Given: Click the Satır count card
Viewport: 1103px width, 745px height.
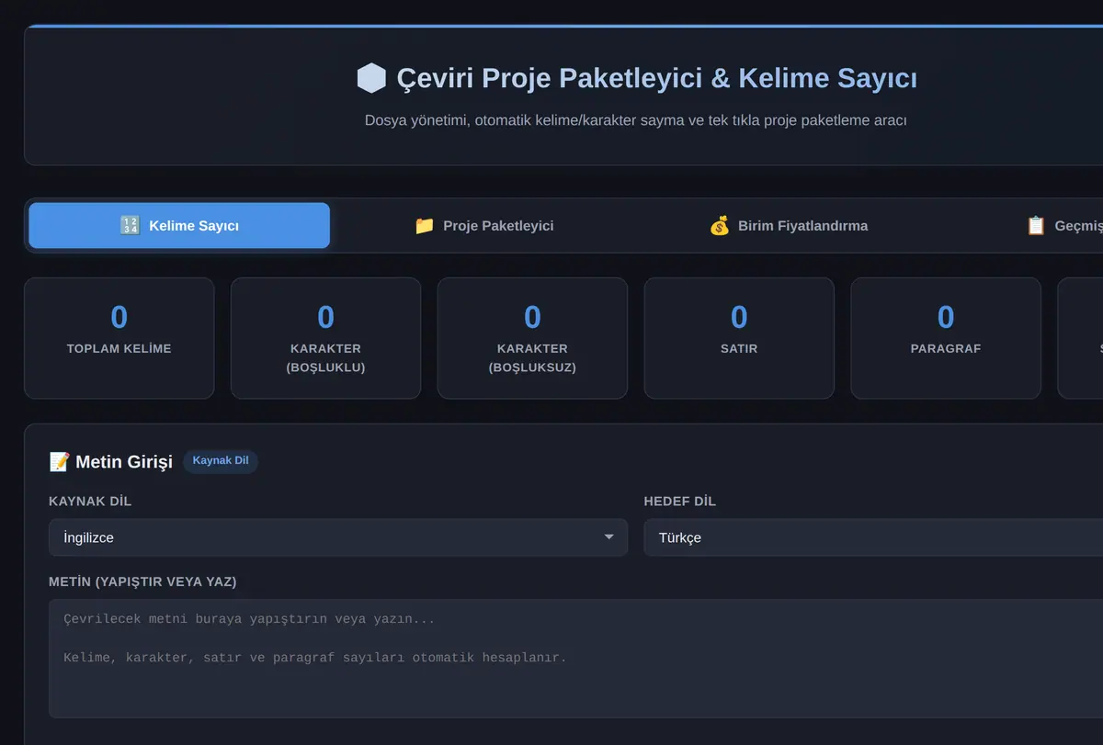Looking at the screenshot, I should (x=739, y=338).
